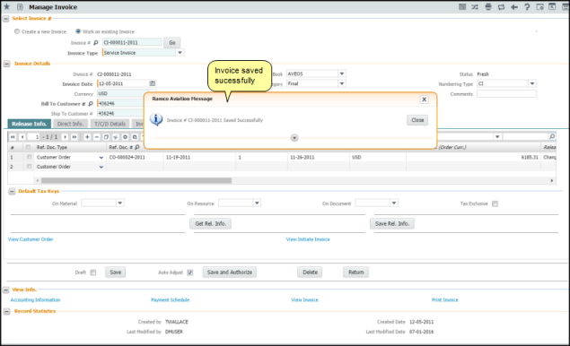Switch to T/C/D Details tab
This screenshot has height=346, width=570.
tap(110, 124)
